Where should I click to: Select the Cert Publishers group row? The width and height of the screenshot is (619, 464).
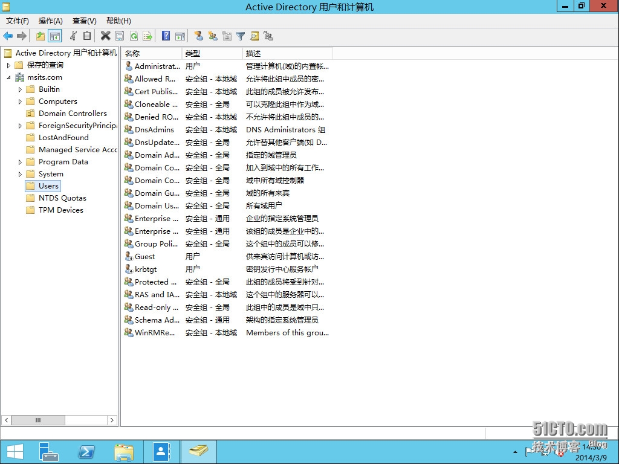click(x=227, y=92)
